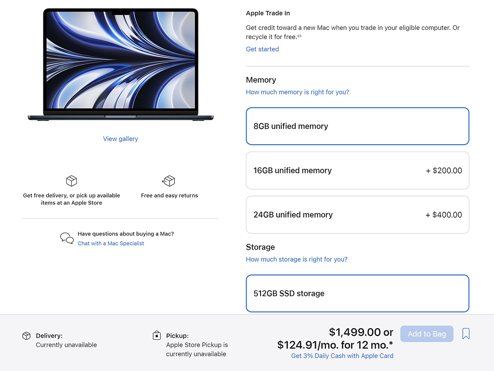Click the + $200.00 price label
The height and width of the screenshot is (371, 494).
pyautogui.click(x=444, y=170)
